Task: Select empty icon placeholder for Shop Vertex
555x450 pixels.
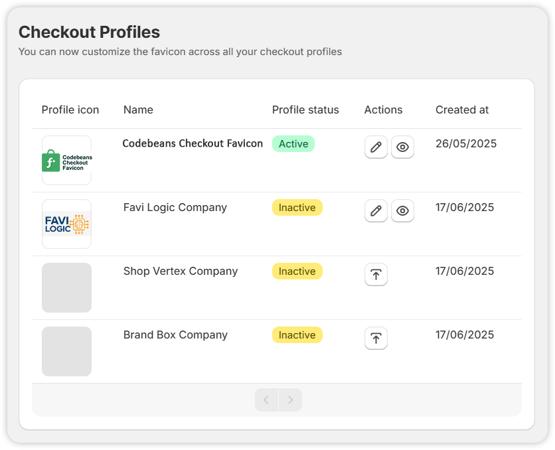Action: pos(66,287)
